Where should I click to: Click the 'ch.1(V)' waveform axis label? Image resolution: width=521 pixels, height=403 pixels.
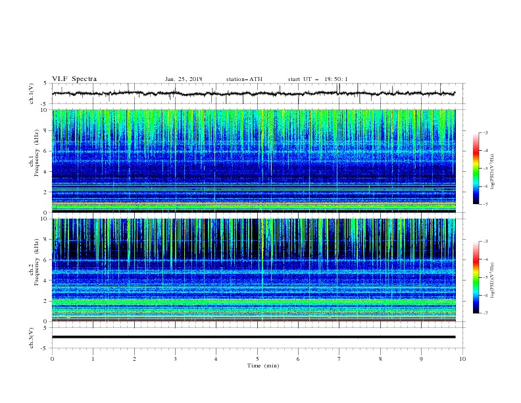click(32, 94)
